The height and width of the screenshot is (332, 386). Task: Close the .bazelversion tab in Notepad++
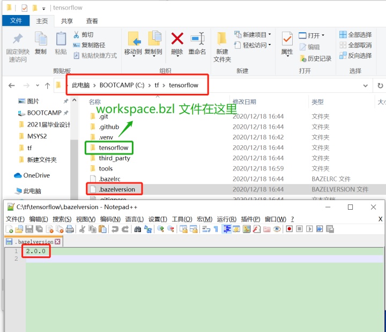(x=57, y=241)
